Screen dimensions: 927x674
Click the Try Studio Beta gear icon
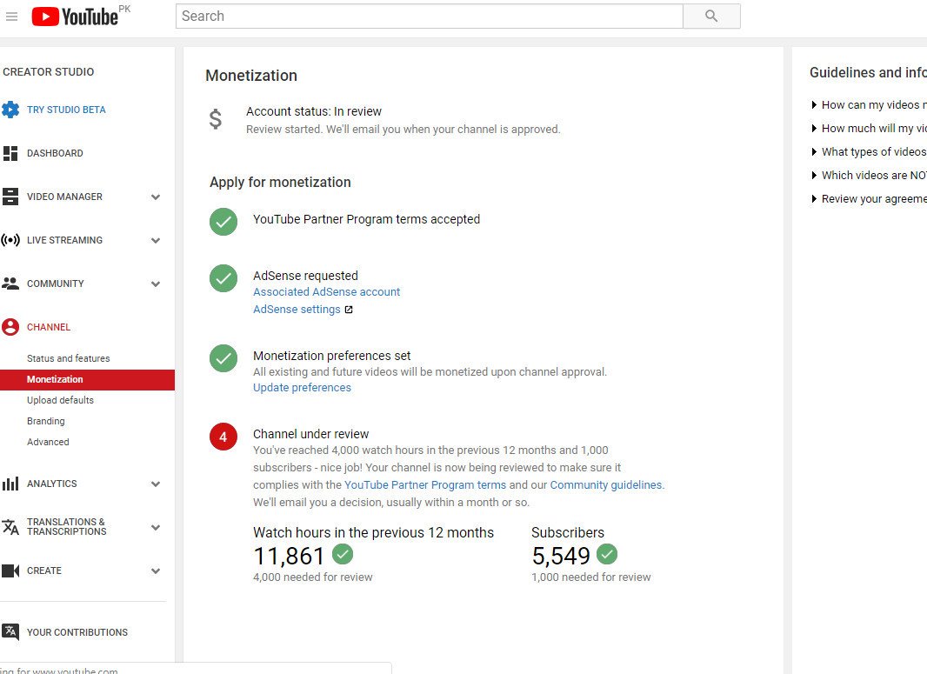click(10, 110)
